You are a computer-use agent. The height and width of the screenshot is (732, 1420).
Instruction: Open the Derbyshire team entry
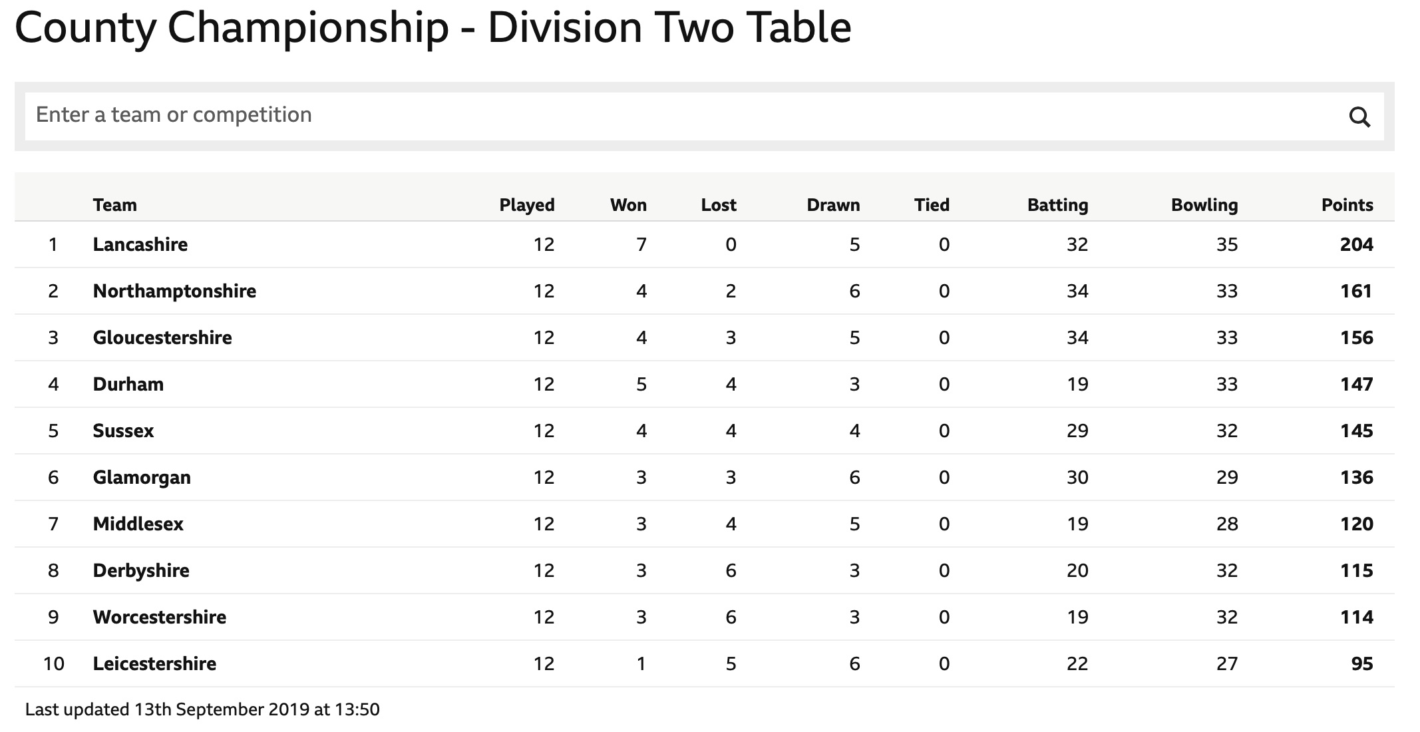pos(141,570)
